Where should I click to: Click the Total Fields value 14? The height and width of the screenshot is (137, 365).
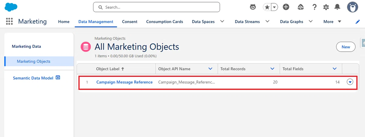click(337, 82)
